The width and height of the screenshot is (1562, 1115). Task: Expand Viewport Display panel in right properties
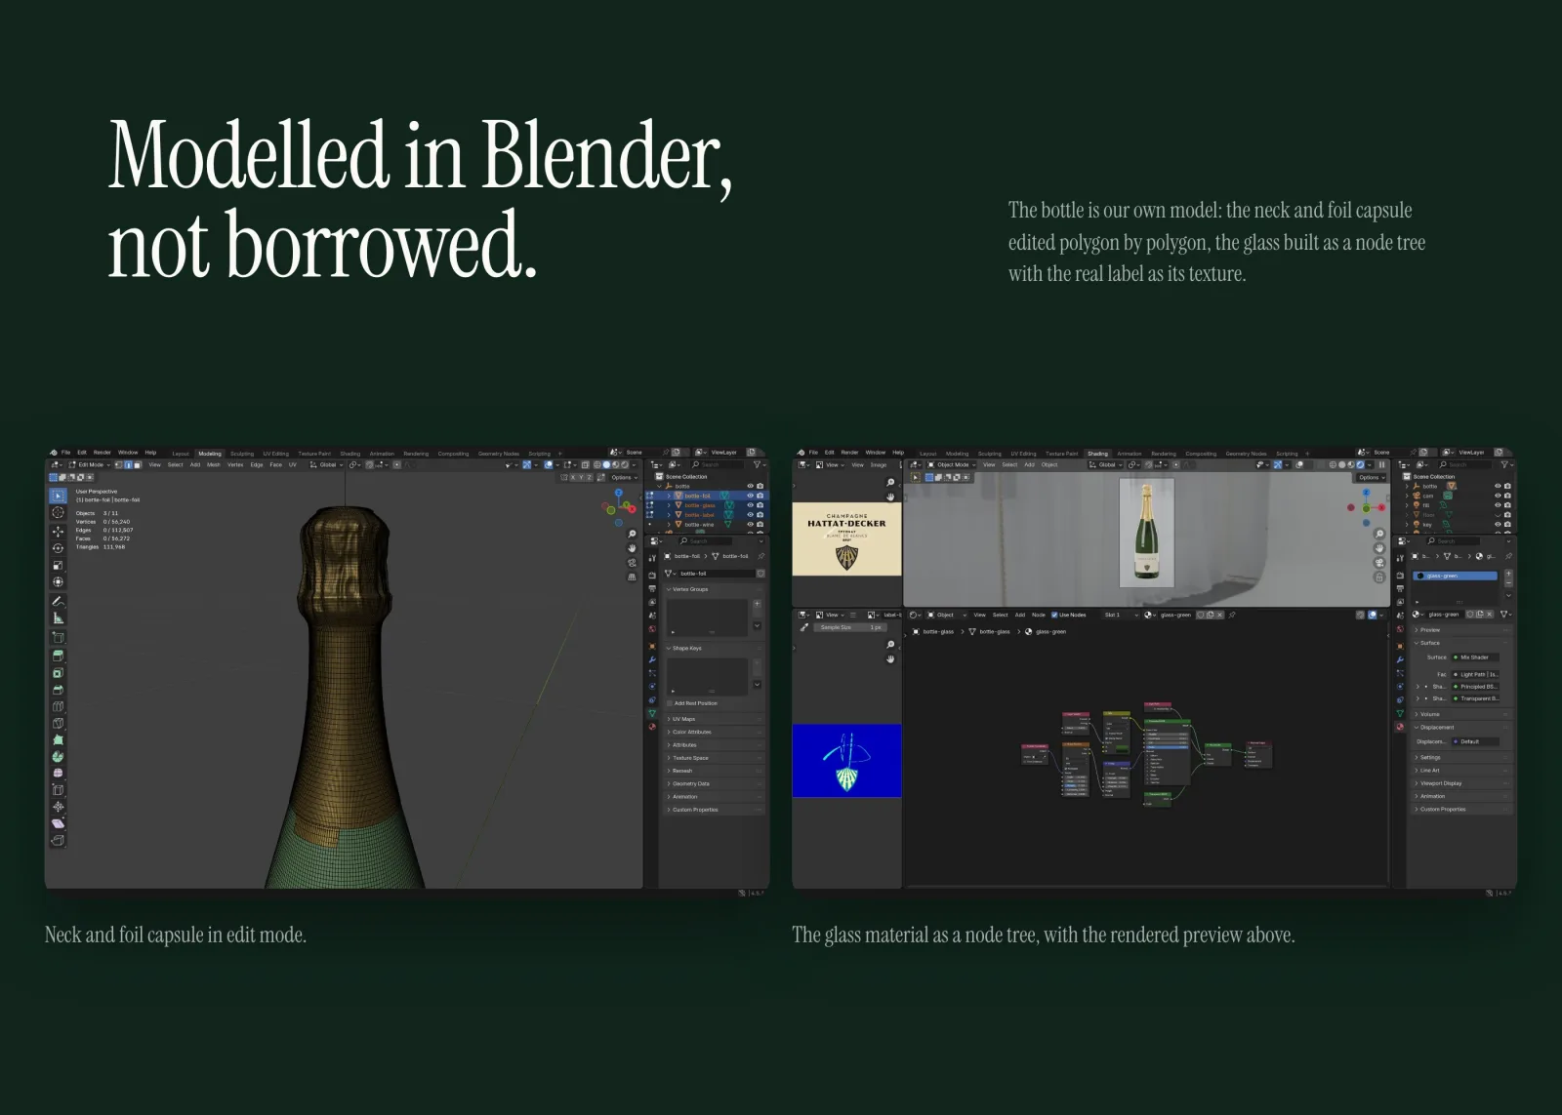pos(1461,783)
